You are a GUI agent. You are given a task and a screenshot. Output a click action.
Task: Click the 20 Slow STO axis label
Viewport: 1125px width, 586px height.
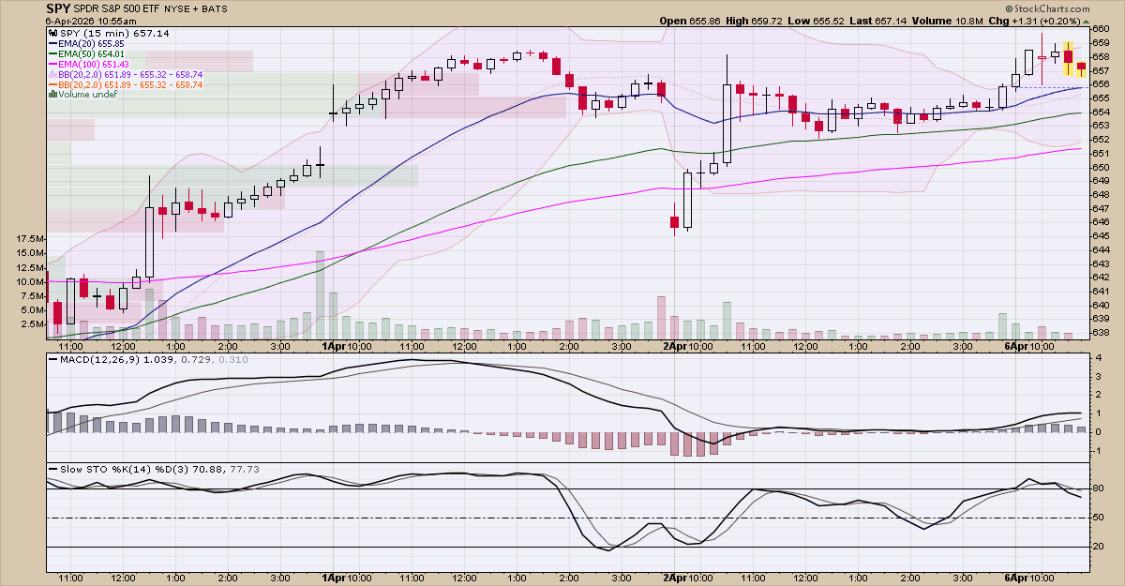pos(1101,547)
